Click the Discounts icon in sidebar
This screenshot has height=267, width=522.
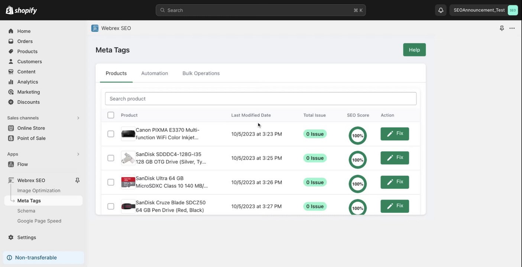(x=11, y=102)
